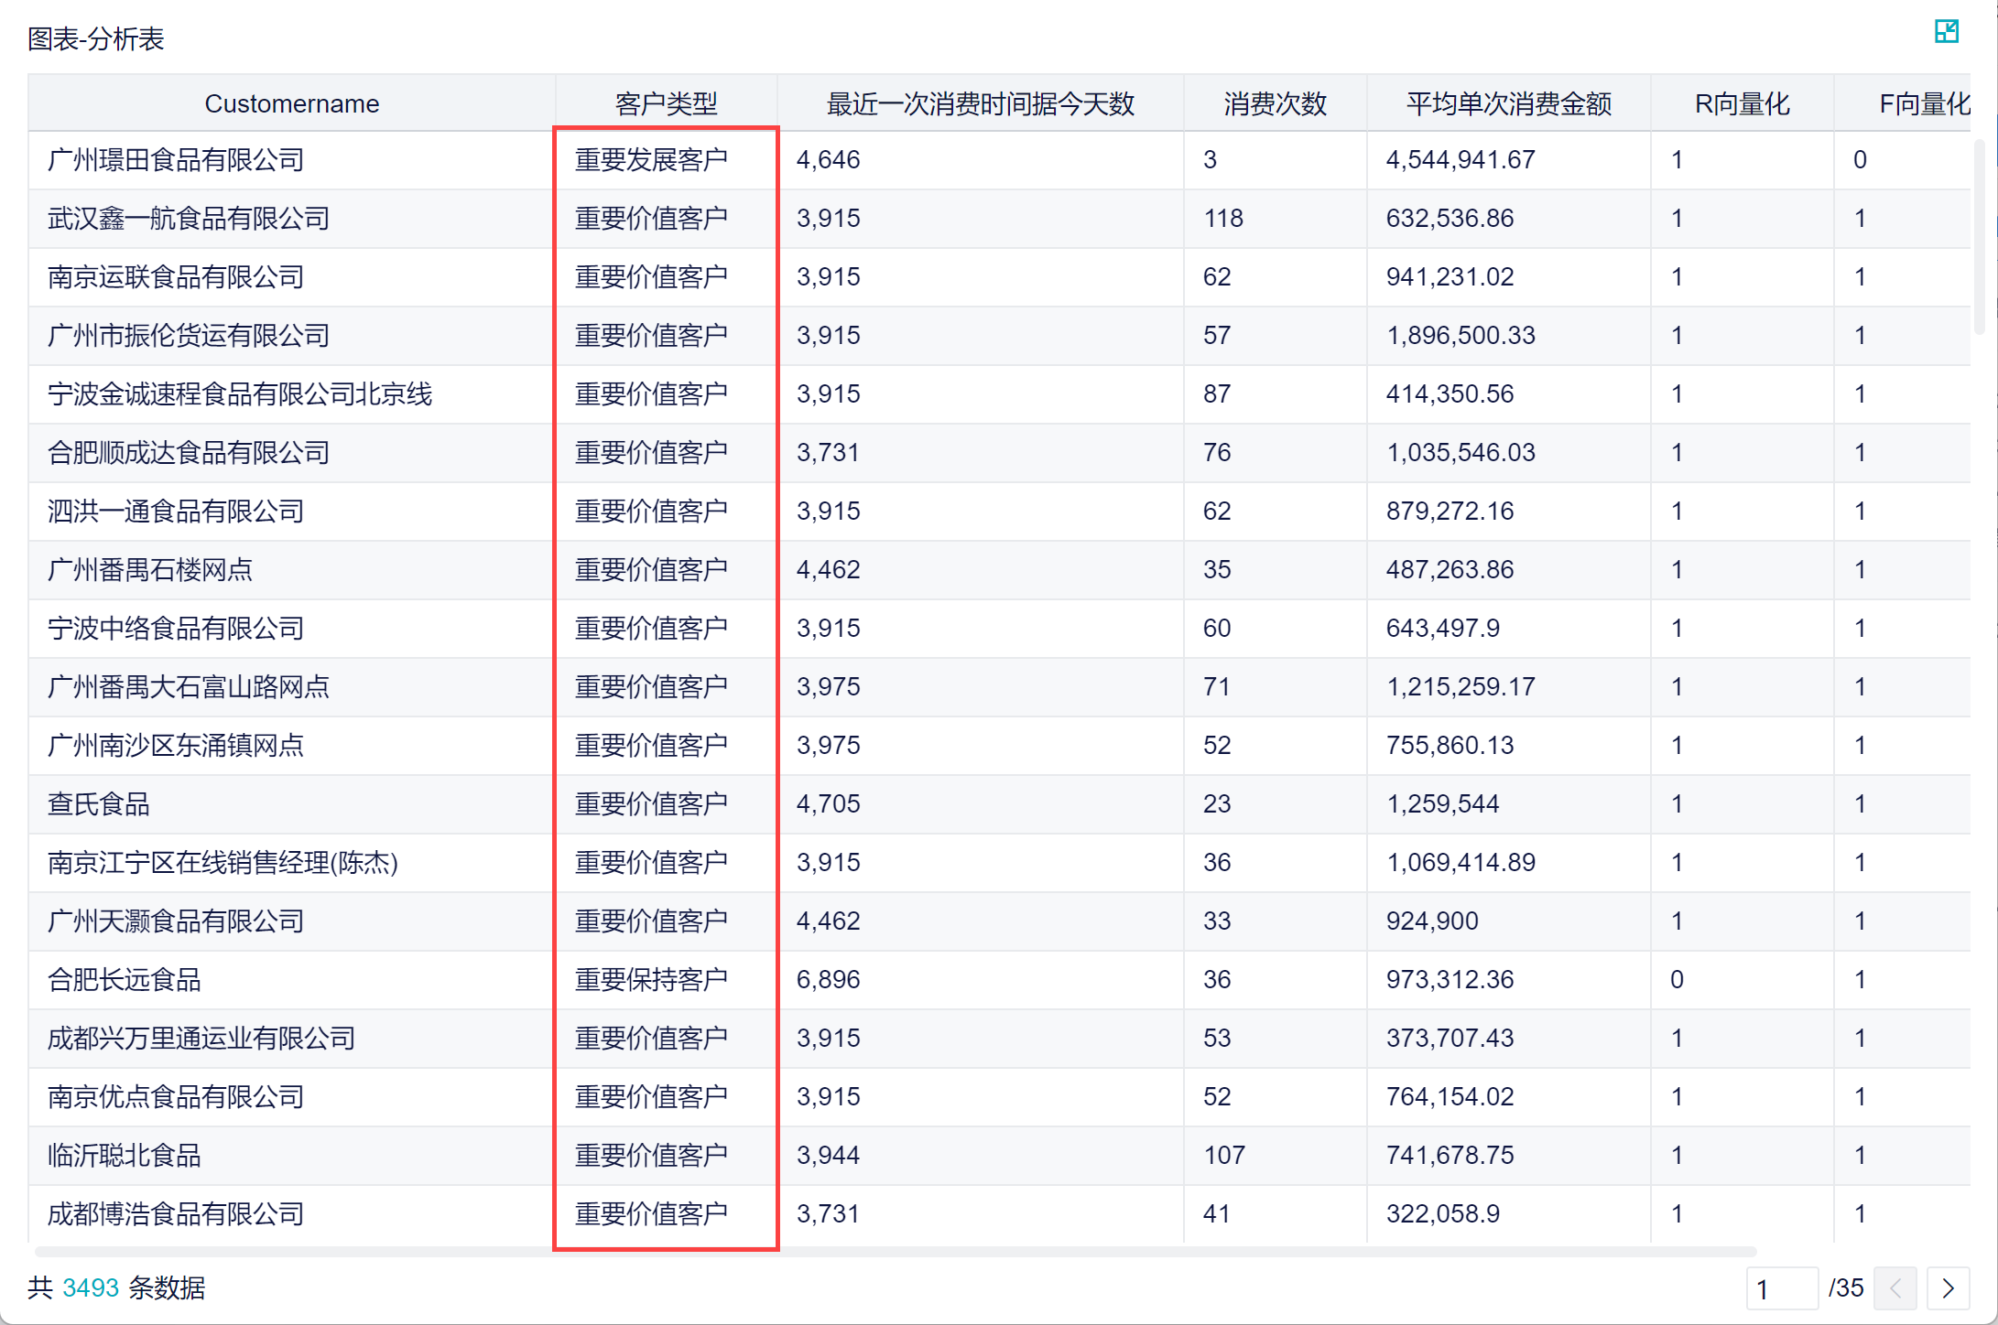Select the 广州璟田食品有限公司 customer cell

coord(176,160)
